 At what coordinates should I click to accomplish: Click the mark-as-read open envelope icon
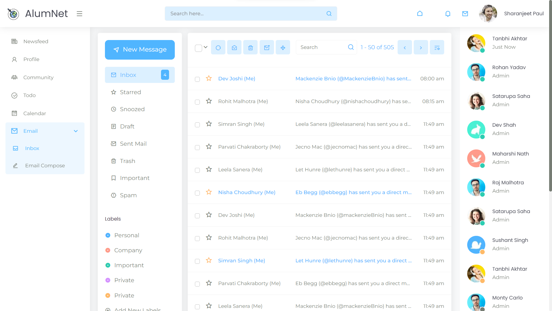(234, 48)
